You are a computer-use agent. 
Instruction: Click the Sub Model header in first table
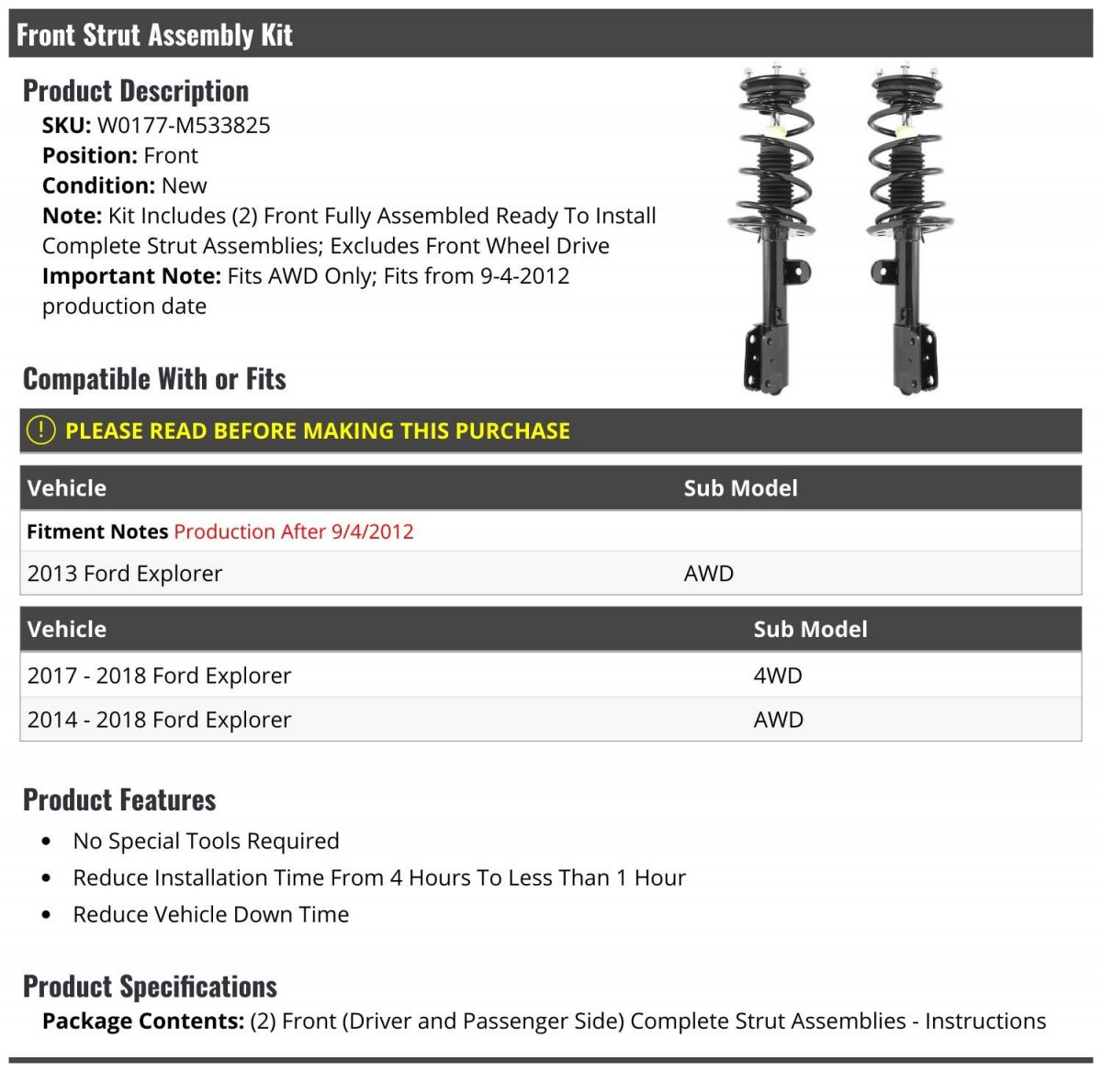[740, 488]
